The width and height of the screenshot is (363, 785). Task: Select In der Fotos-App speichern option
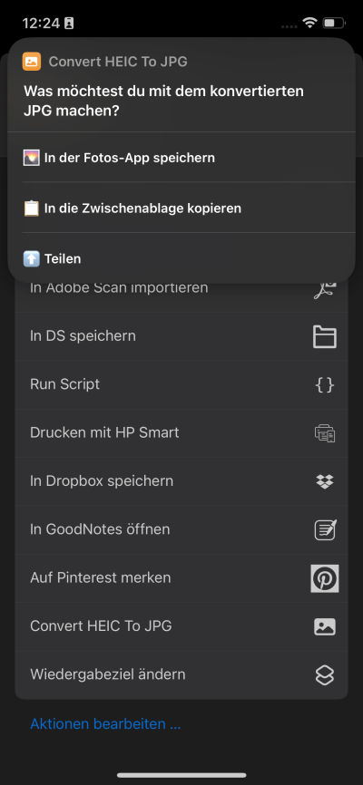[x=181, y=158]
